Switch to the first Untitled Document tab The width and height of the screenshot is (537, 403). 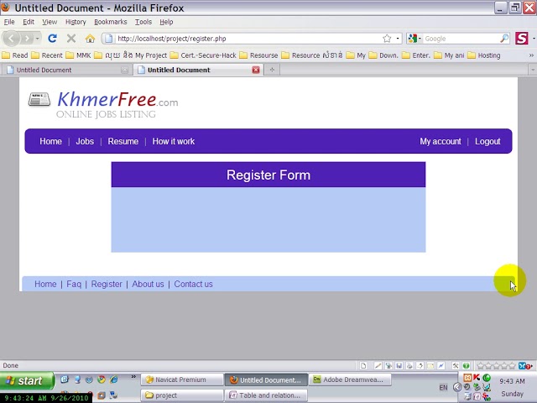tap(66, 70)
